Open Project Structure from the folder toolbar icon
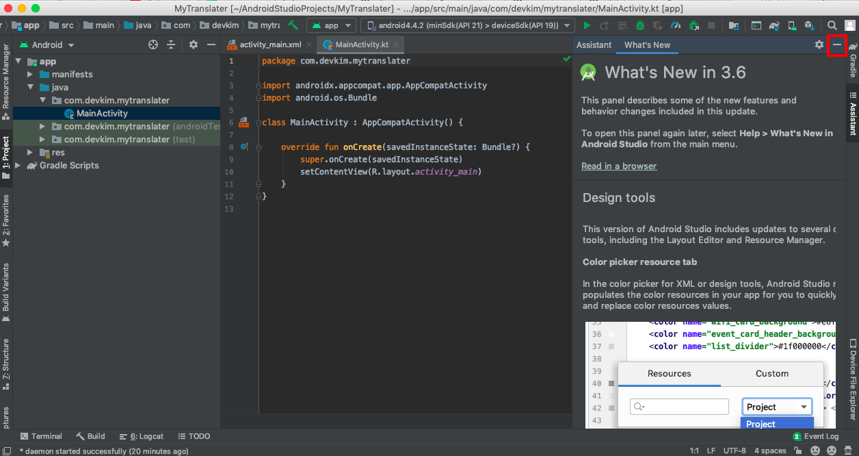 pos(734,25)
